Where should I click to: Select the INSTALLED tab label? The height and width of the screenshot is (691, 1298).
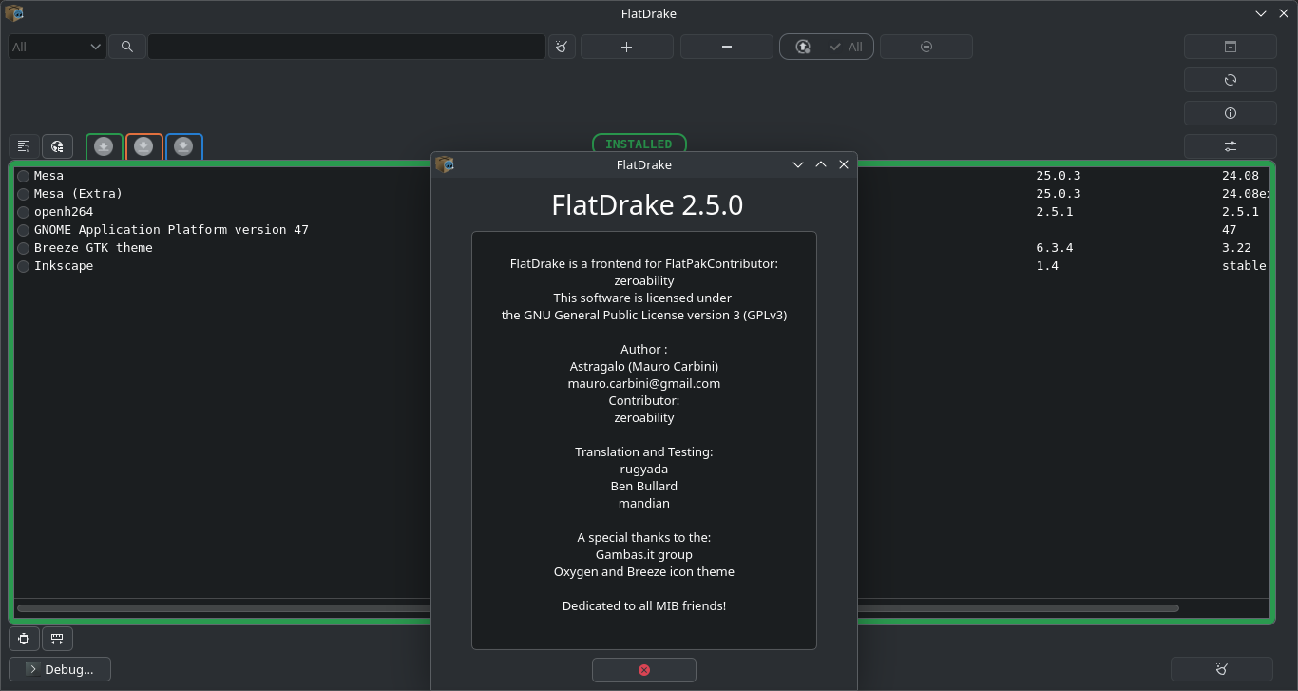639,144
